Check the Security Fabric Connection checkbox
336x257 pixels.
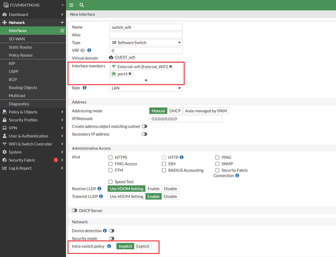pyautogui.click(x=217, y=170)
